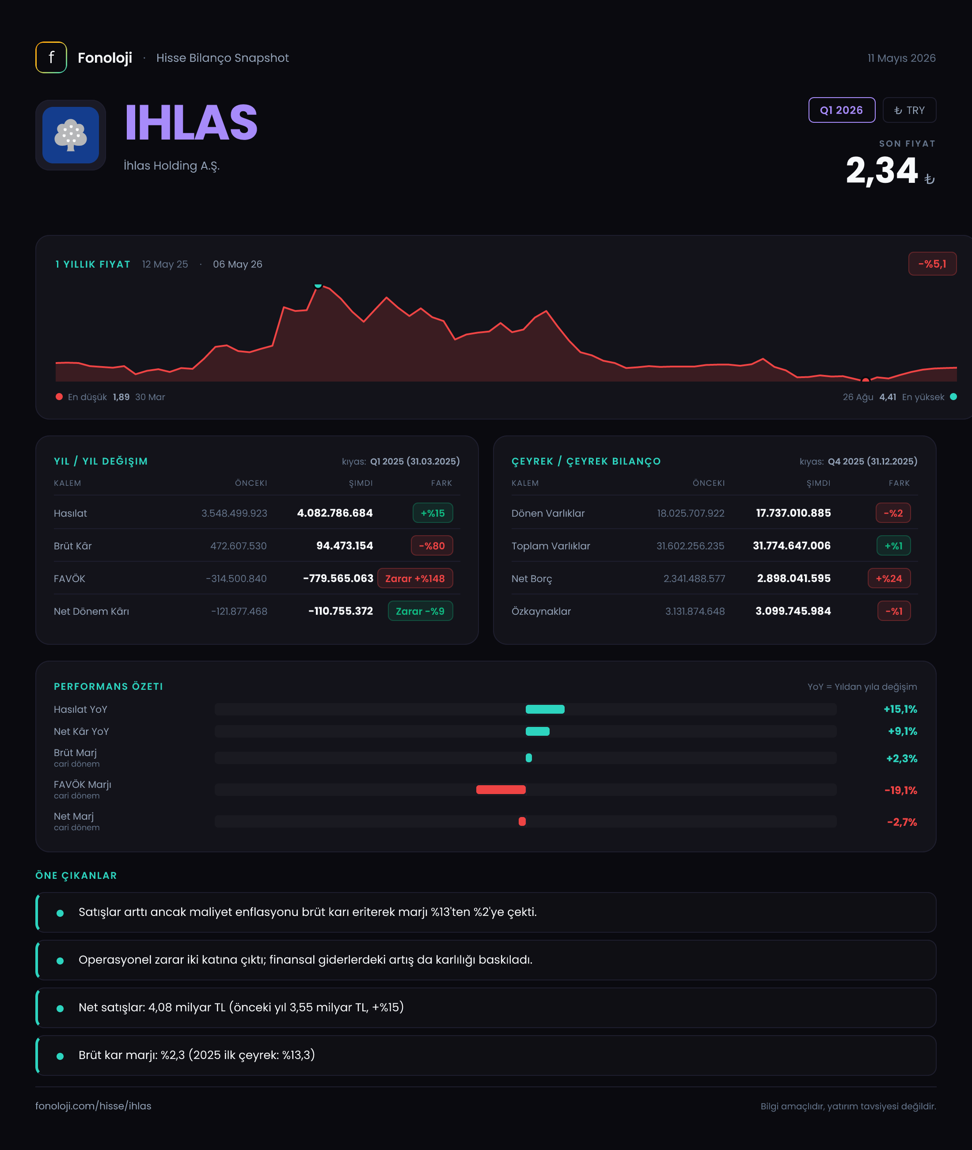972x1150 pixels.
Task: Click the Hisse Bilanço Snapshot subtitle
Action: coord(222,58)
